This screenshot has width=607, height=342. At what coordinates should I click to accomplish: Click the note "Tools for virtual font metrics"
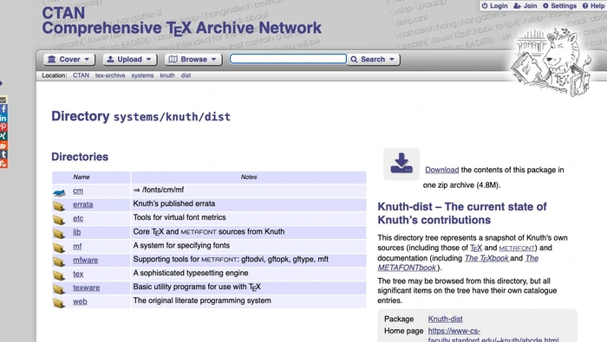tap(179, 217)
